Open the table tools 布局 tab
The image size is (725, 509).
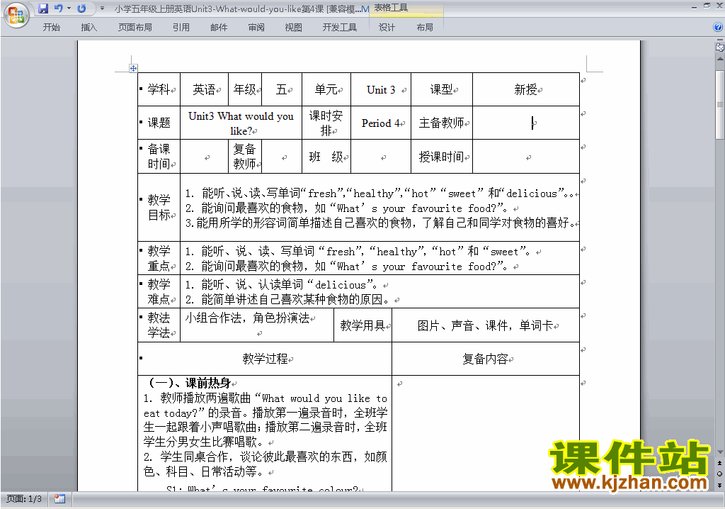[x=425, y=28]
